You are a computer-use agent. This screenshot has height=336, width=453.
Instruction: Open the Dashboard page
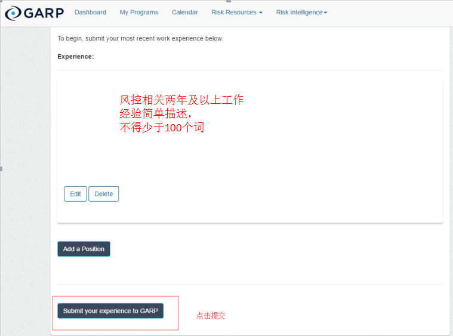coord(90,12)
